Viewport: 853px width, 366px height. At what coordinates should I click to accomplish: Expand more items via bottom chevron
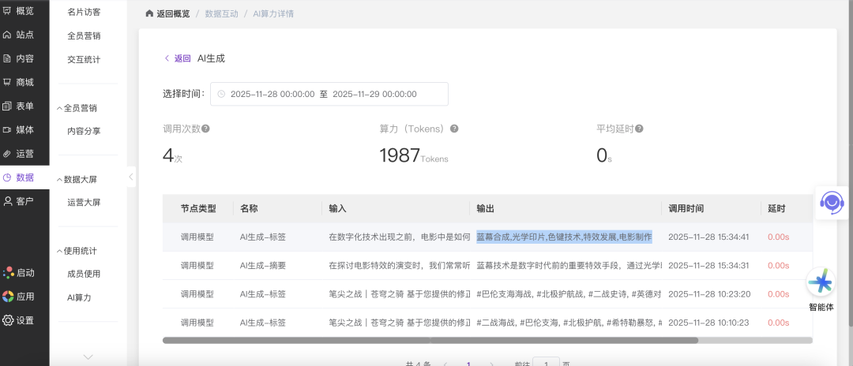[88, 357]
